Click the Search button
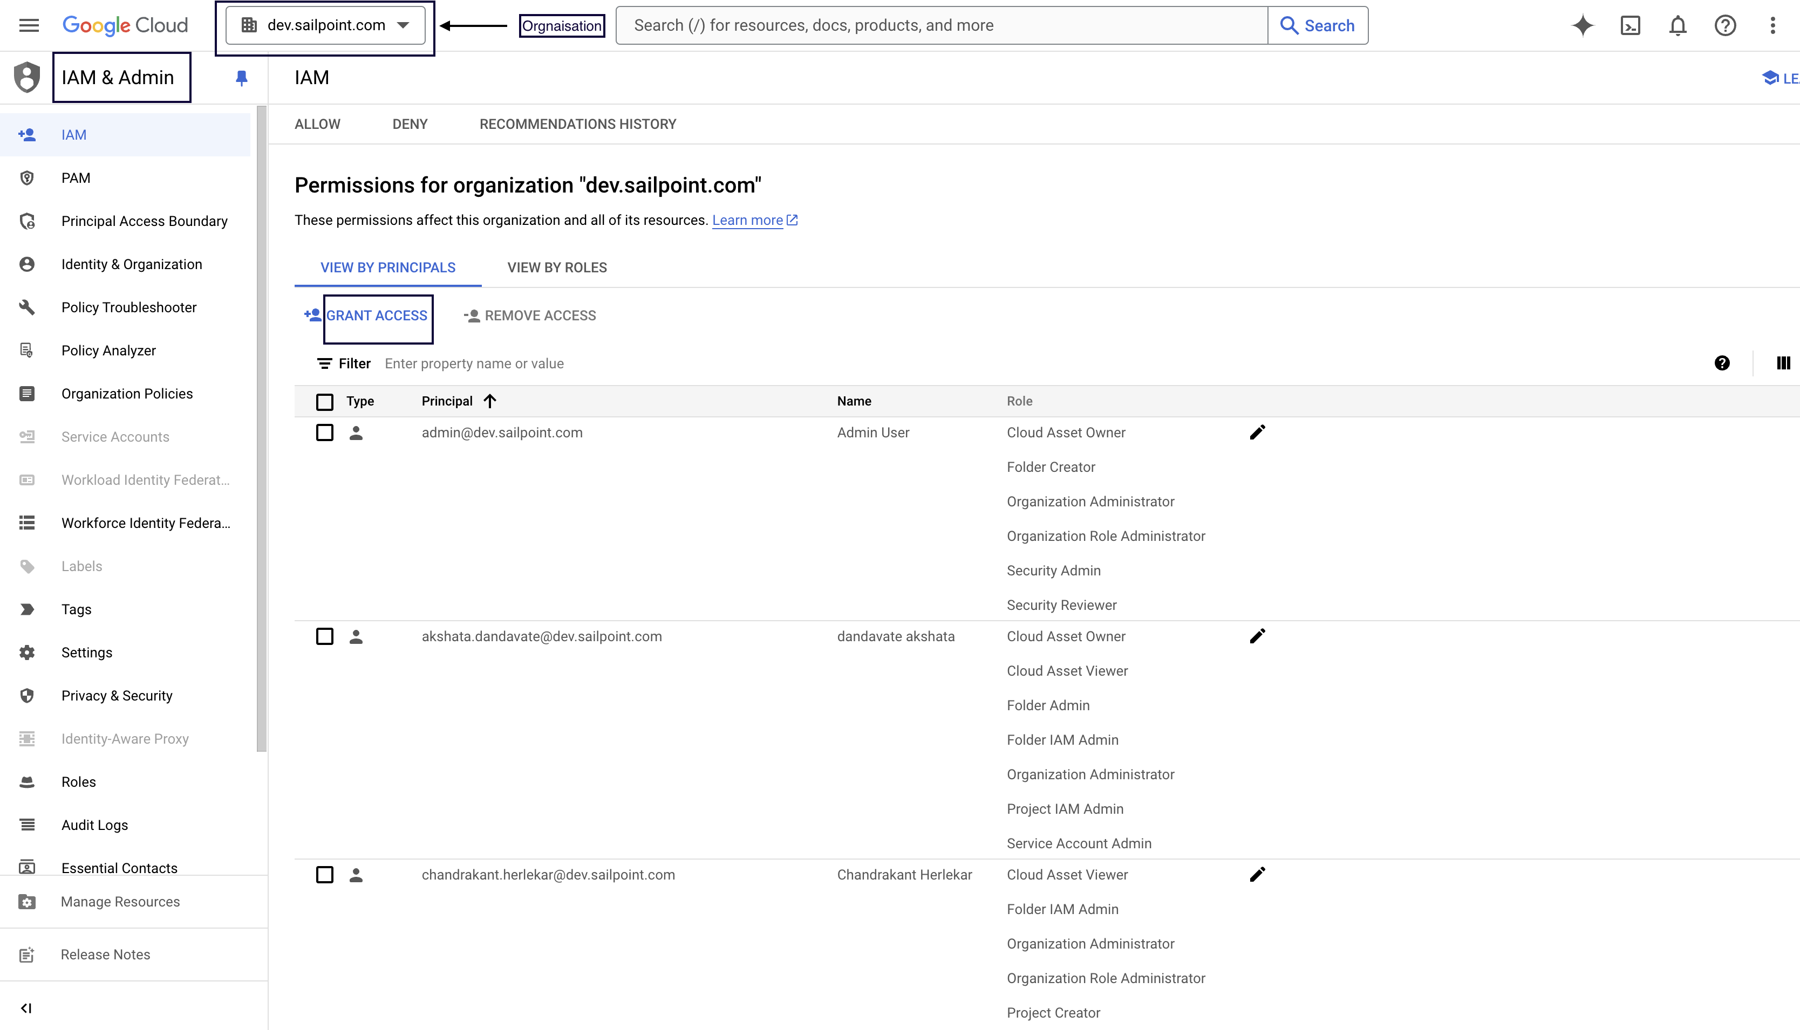1800x1030 pixels. 1317,25
